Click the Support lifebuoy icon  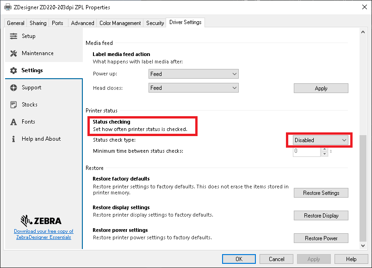pos(13,87)
